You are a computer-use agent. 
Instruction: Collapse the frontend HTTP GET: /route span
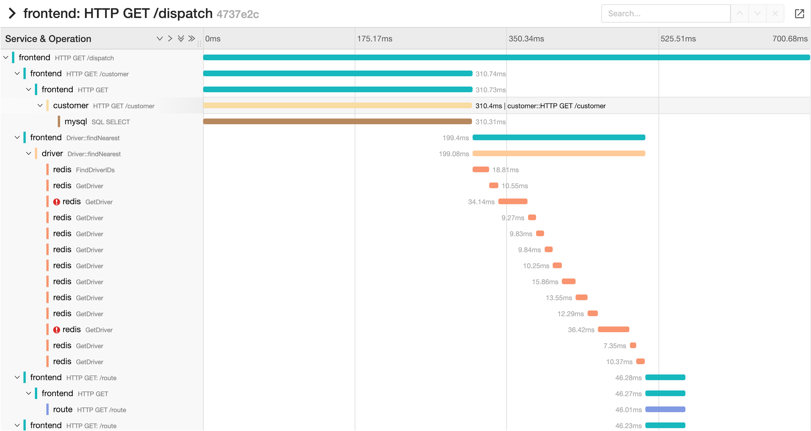17,377
